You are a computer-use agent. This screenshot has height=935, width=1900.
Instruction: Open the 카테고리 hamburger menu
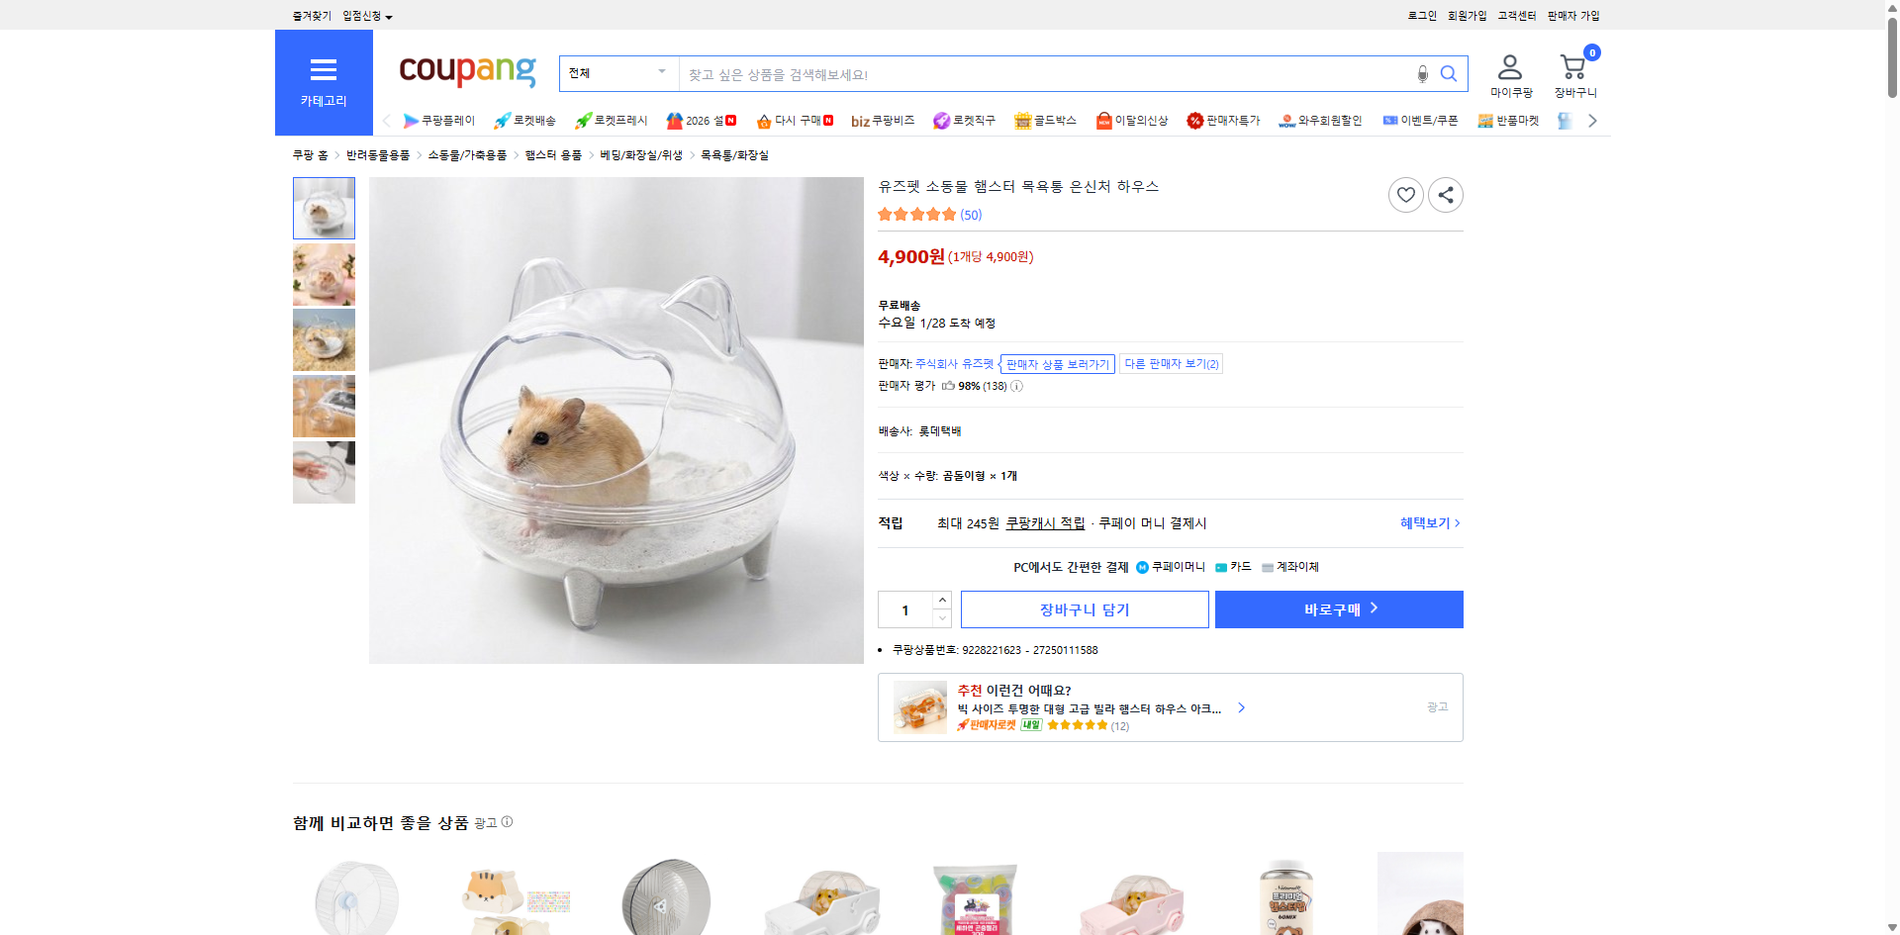324,70
